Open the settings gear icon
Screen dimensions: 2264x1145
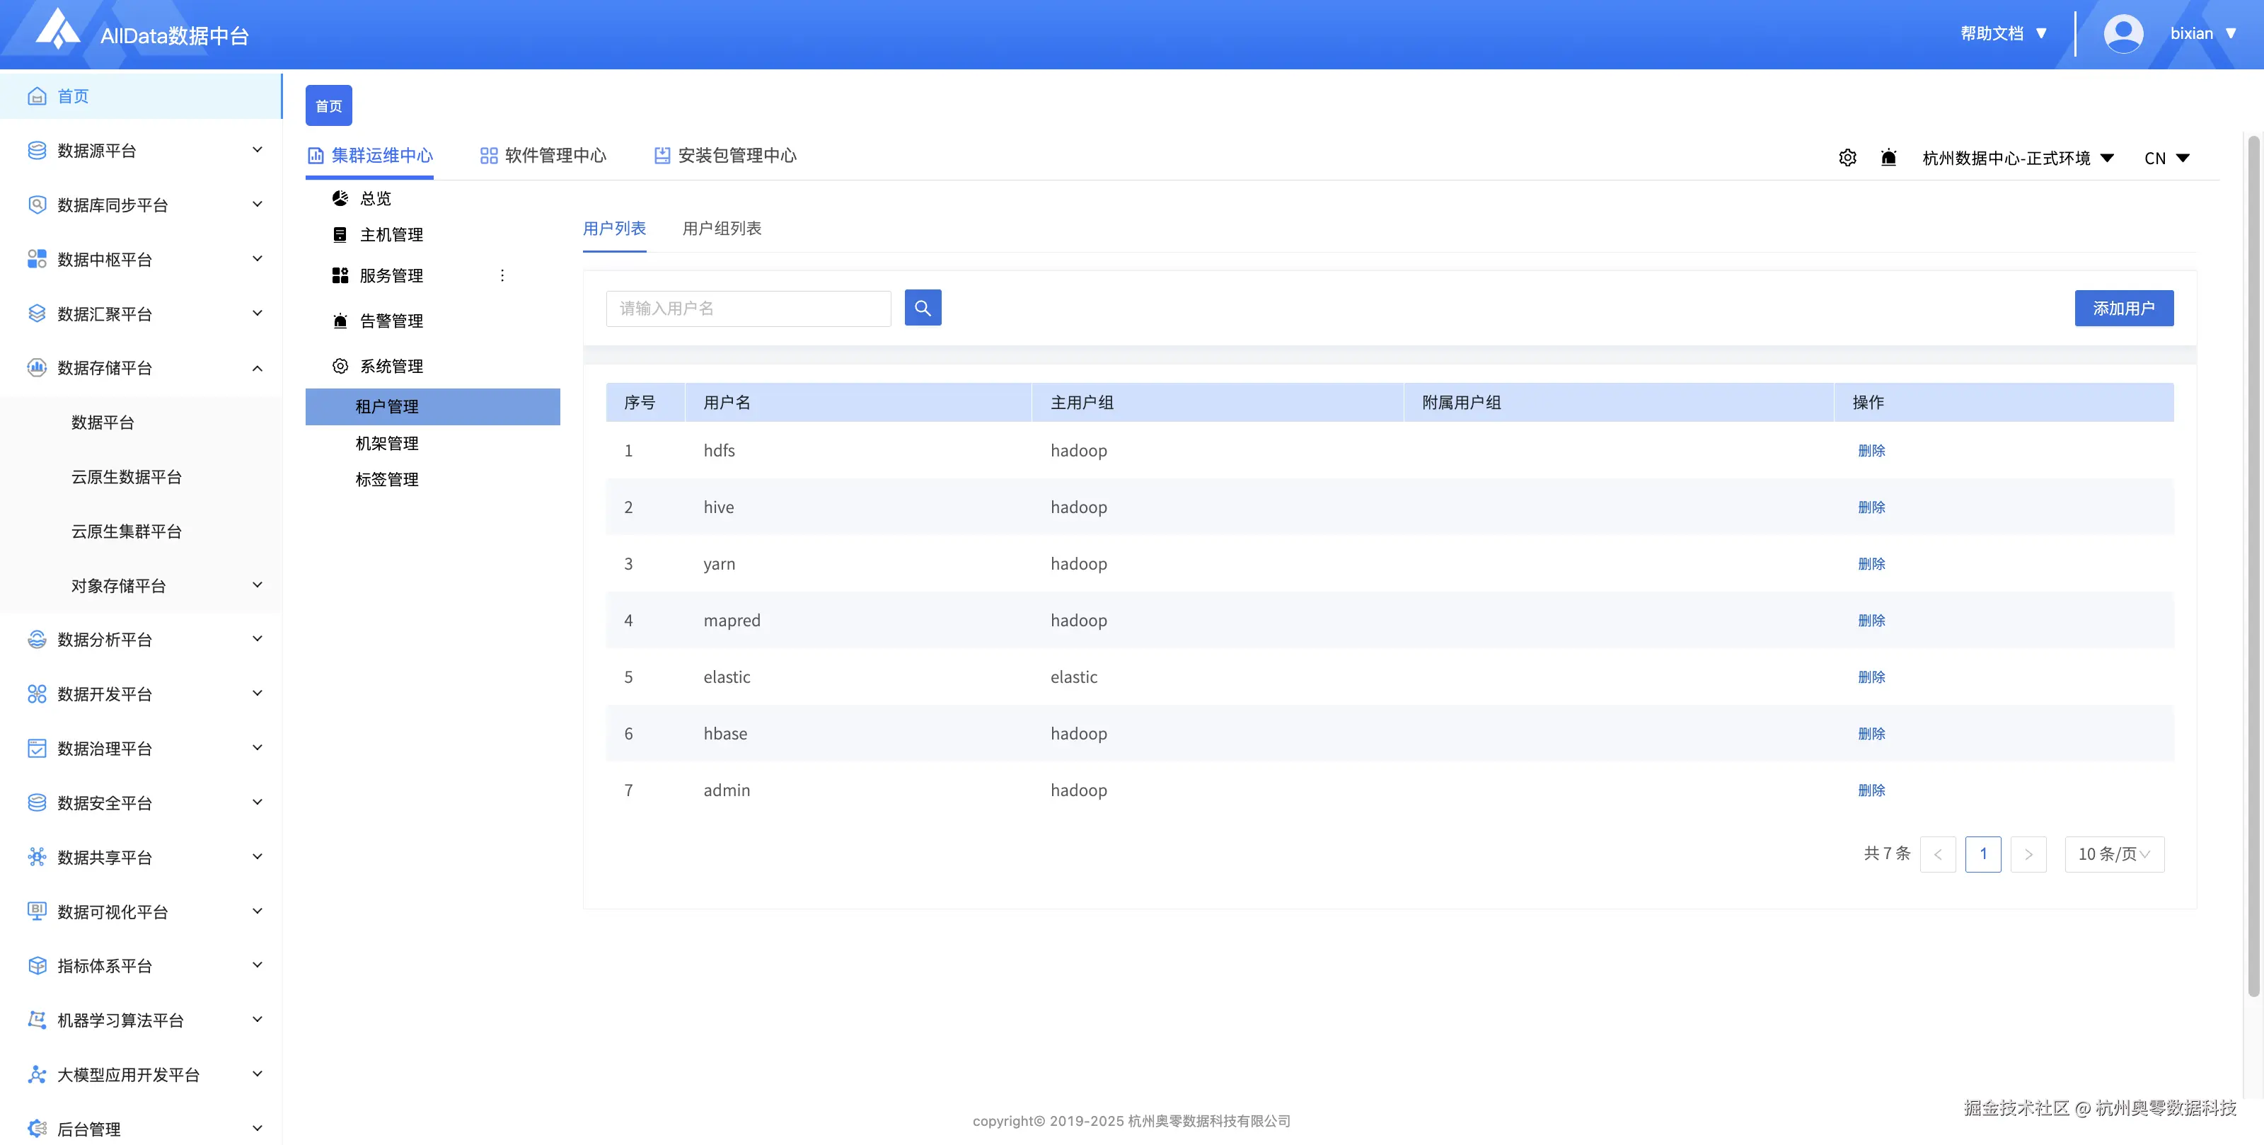pyautogui.click(x=1847, y=157)
